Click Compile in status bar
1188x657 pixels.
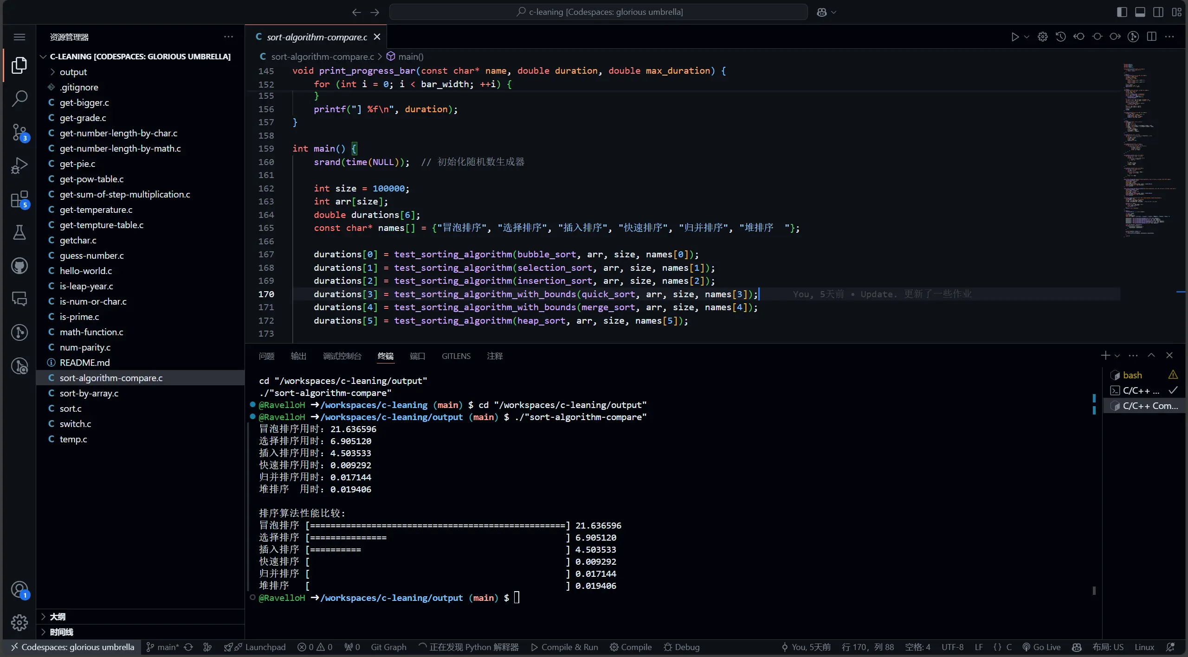[x=631, y=647]
